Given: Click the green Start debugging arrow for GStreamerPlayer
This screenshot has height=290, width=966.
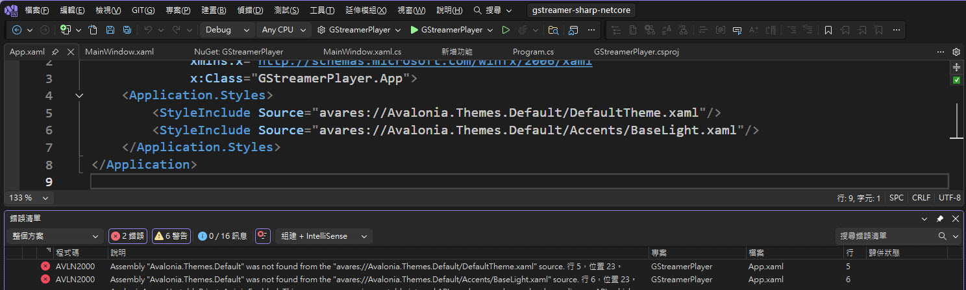Looking at the screenshot, I should [415, 30].
